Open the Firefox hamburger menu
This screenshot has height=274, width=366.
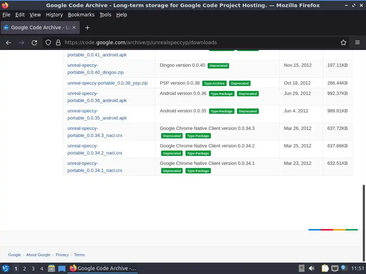click(357, 43)
